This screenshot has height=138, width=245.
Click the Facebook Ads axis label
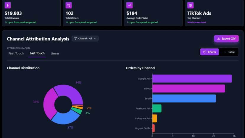click(143, 108)
